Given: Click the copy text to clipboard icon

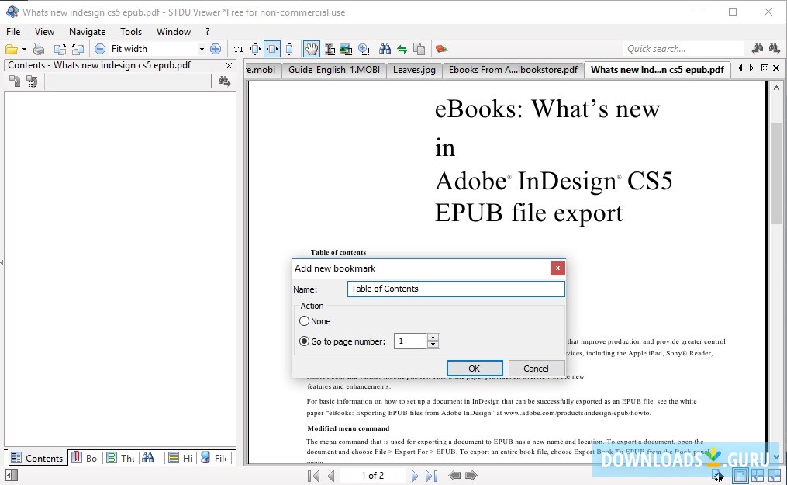Looking at the screenshot, I should click(x=419, y=48).
